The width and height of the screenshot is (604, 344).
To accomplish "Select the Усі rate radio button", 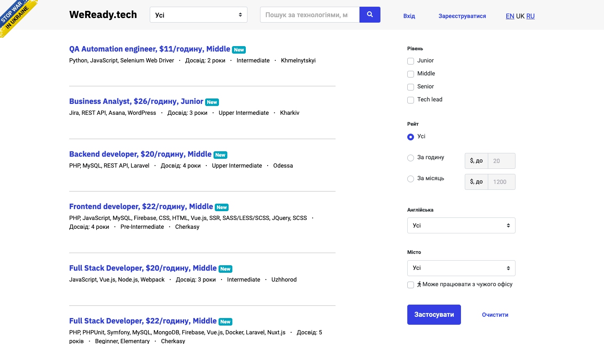I will (411, 137).
